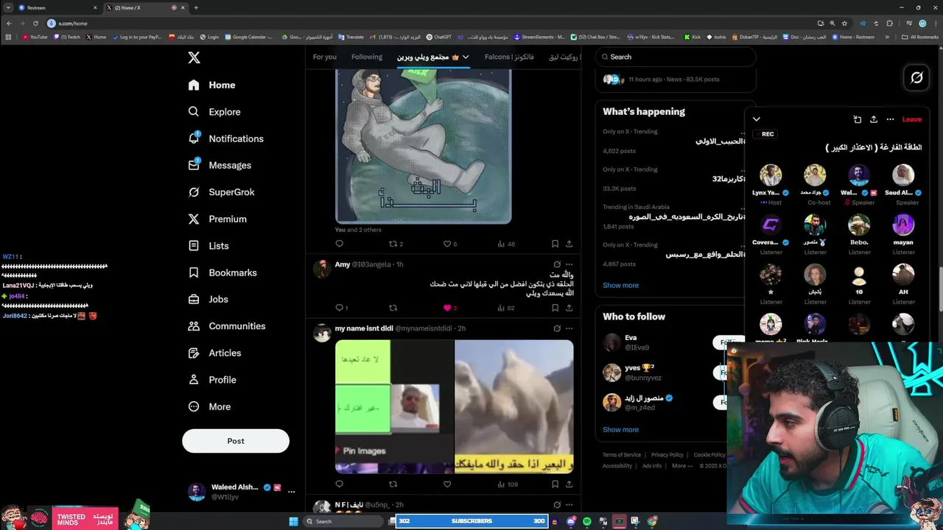Viewport: 943px width, 530px height.
Task: Leave the Space
Action: (912, 119)
